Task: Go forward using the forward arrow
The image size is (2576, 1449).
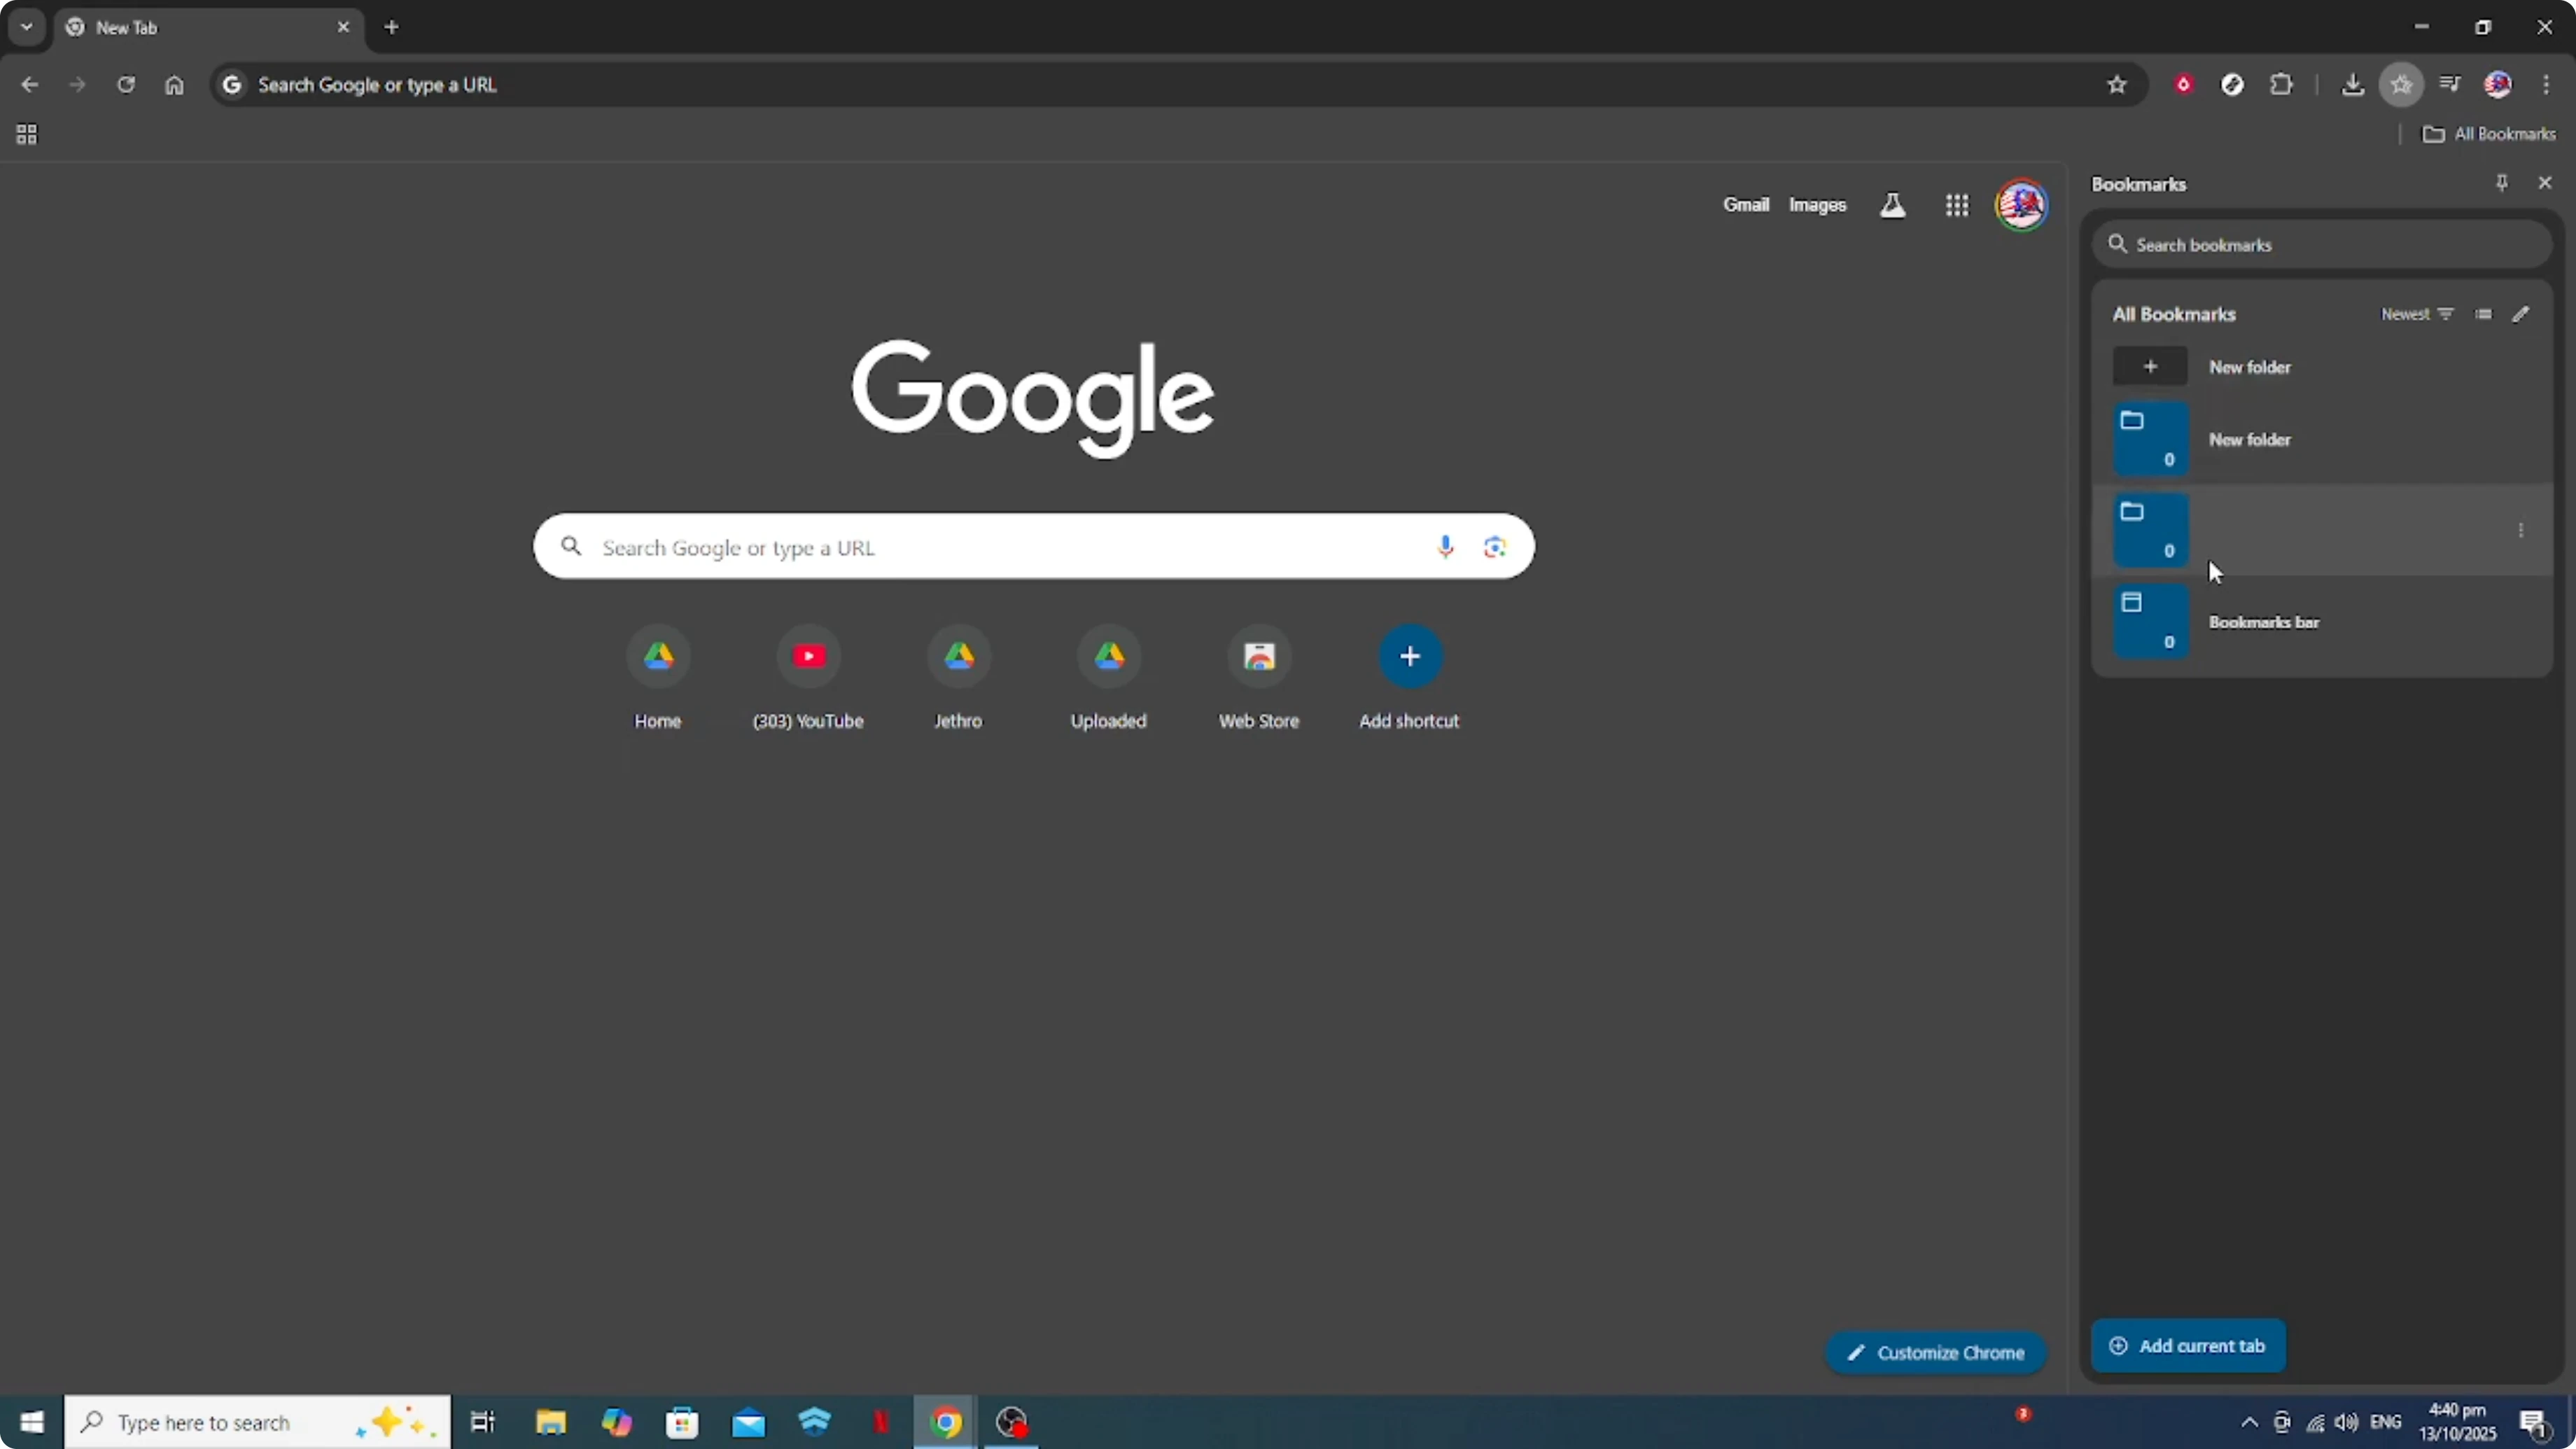Action: [x=77, y=85]
